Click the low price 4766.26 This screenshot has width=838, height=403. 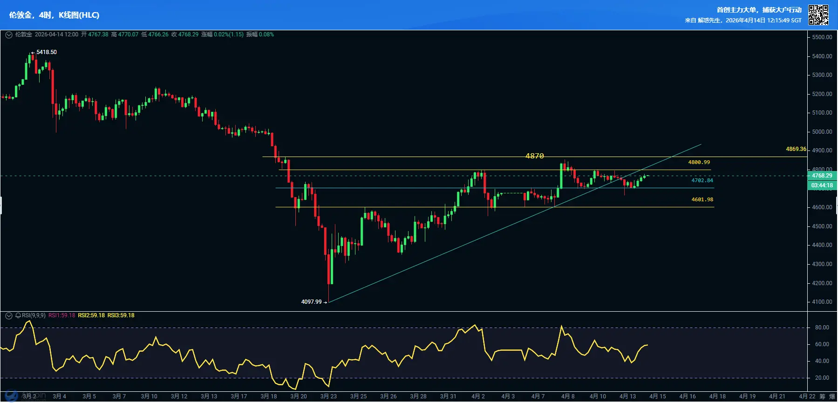coord(158,34)
